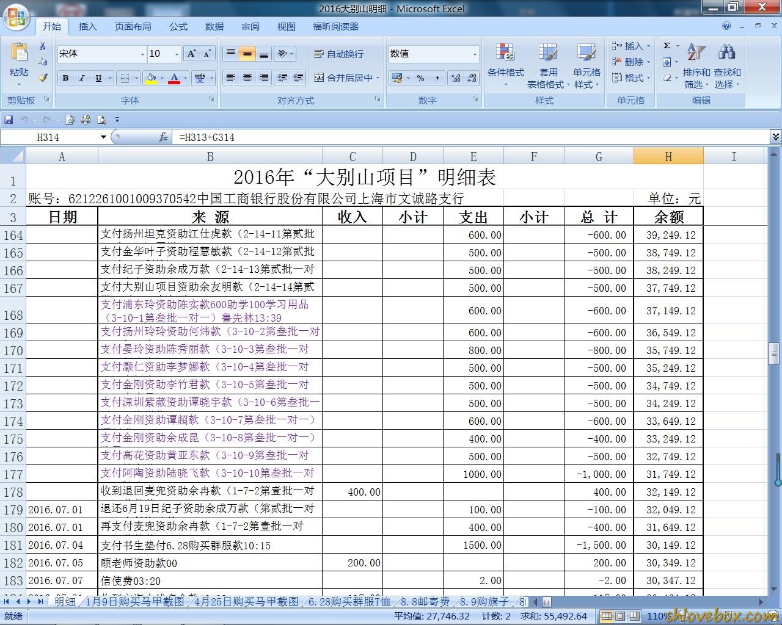Toggle Bold formatting
Screen dimensions: 782x625
(x=65, y=78)
